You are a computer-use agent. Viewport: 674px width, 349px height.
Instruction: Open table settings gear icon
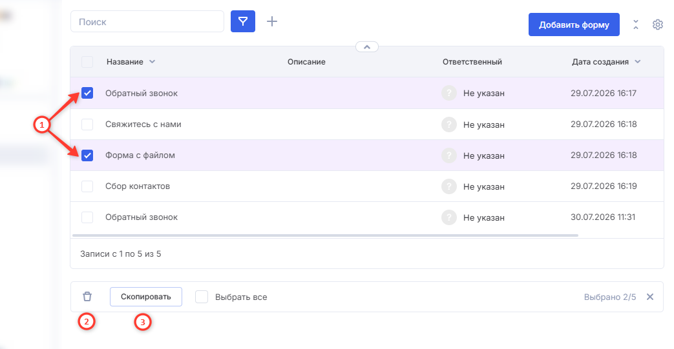658,25
